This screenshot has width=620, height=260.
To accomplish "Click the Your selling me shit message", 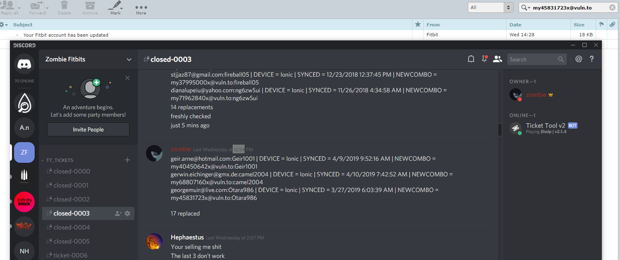I will 196,247.
